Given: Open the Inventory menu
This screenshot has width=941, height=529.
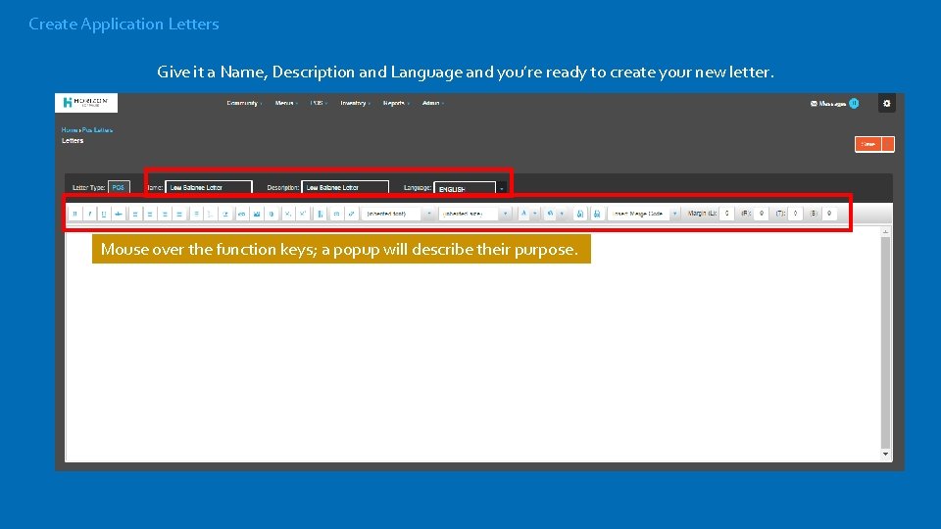Looking at the screenshot, I should (355, 103).
